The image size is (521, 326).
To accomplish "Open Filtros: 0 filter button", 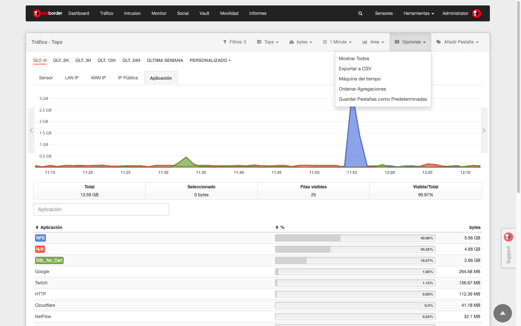I will point(234,42).
